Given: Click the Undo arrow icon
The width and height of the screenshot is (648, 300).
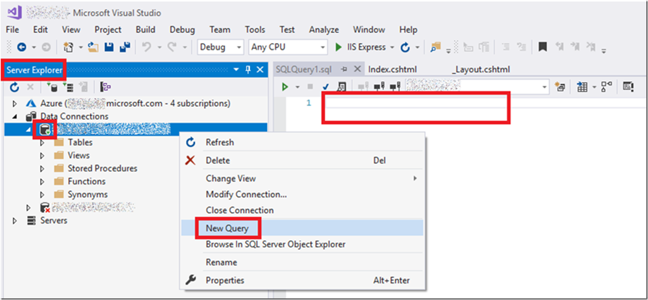Looking at the screenshot, I should pos(146,47).
